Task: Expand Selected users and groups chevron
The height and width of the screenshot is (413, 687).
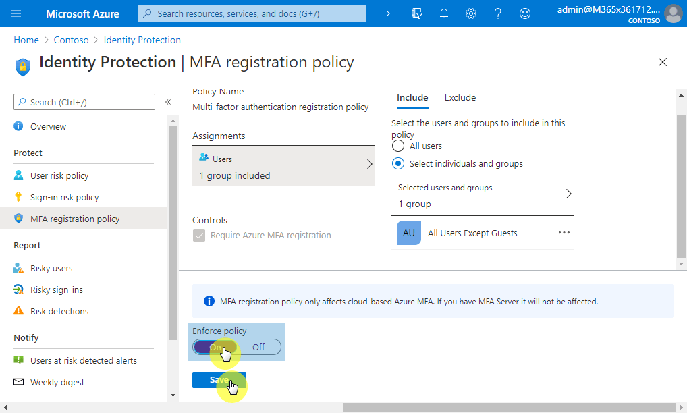Action: tap(568, 194)
